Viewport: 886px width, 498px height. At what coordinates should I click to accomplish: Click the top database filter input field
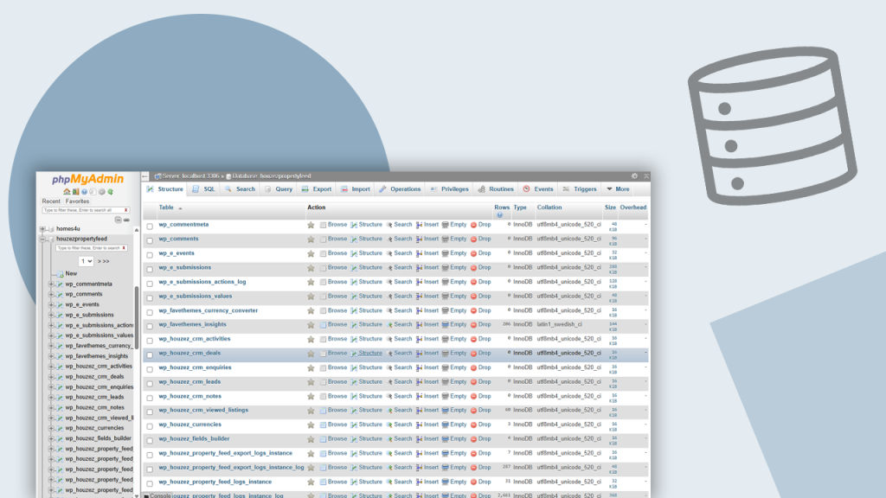81,210
